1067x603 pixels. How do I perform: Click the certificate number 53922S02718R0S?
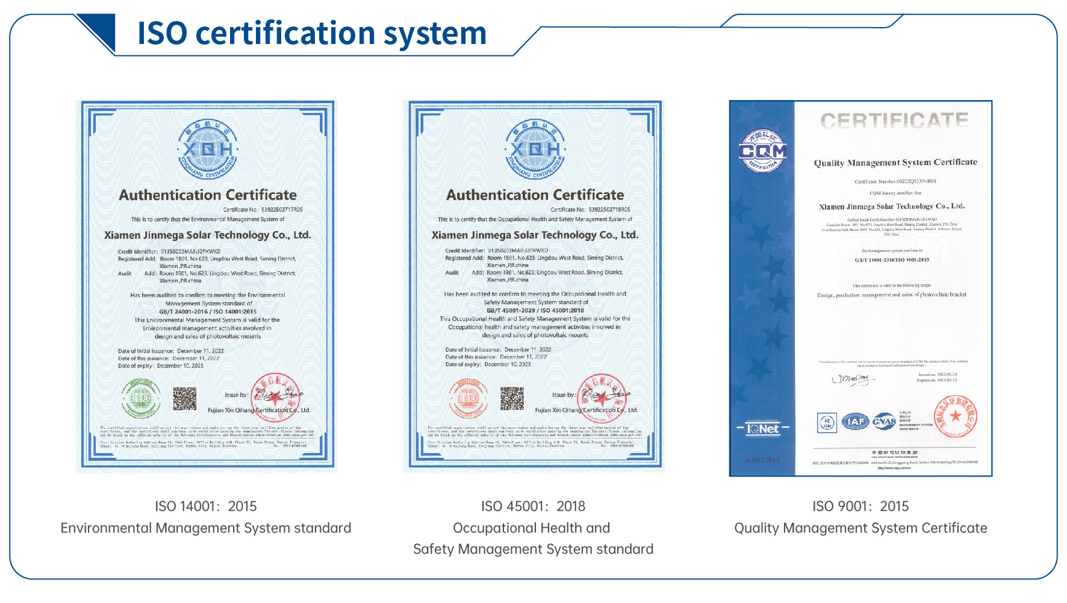[609, 210]
